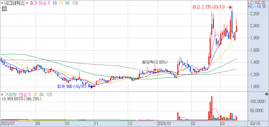This screenshot has height=127, width=269.
Task: Click the 09 month label on date axis
Action: pyautogui.click(x=38, y=123)
